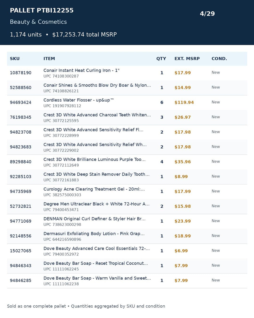The width and height of the screenshot is (254, 318).
Task: Click the COND. column header
Action: pos(219,59)
